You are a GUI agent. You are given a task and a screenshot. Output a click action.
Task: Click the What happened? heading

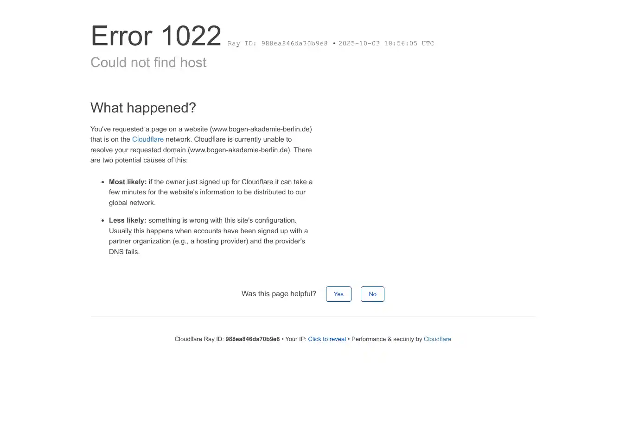143,108
